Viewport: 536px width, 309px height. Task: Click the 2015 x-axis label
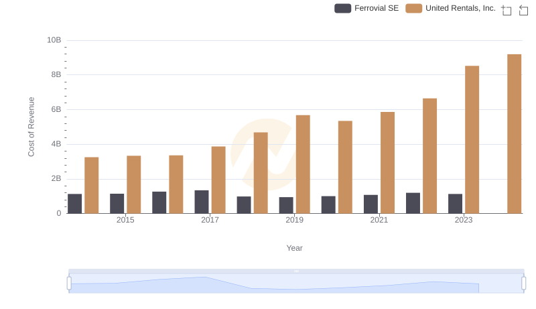click(125, 220)
